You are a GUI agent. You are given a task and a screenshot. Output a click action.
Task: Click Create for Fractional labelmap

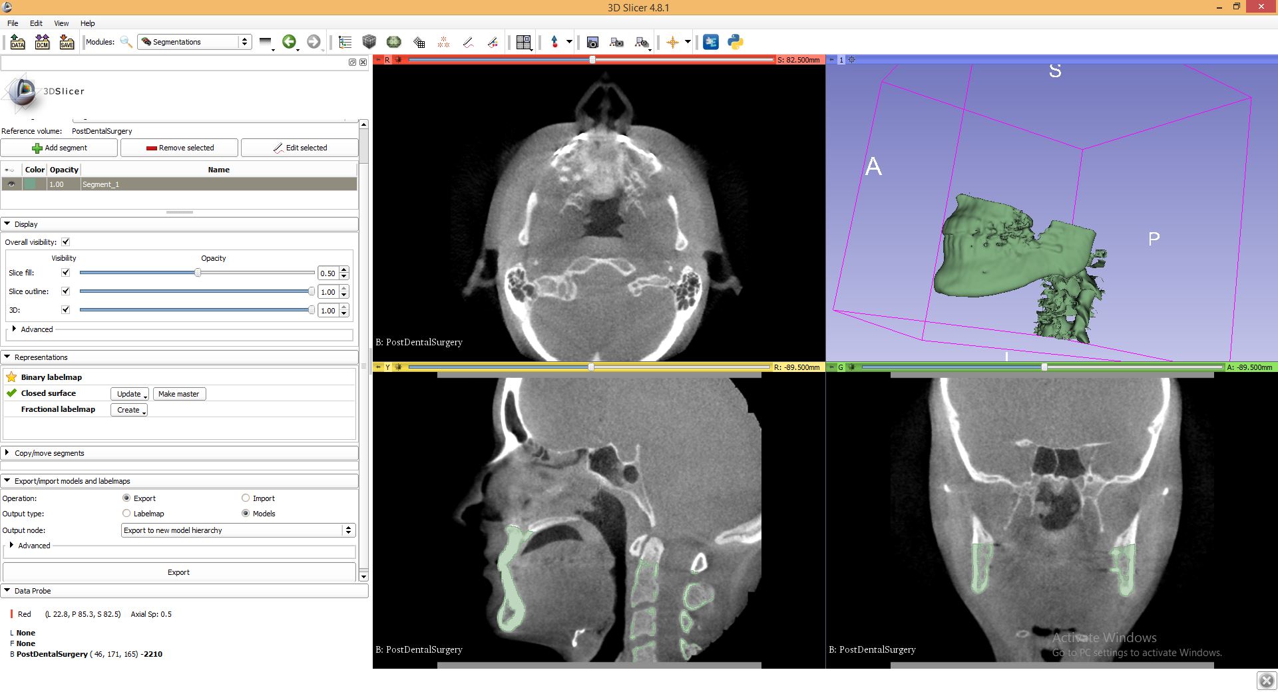pyautogui.click(x=128, y=410)
